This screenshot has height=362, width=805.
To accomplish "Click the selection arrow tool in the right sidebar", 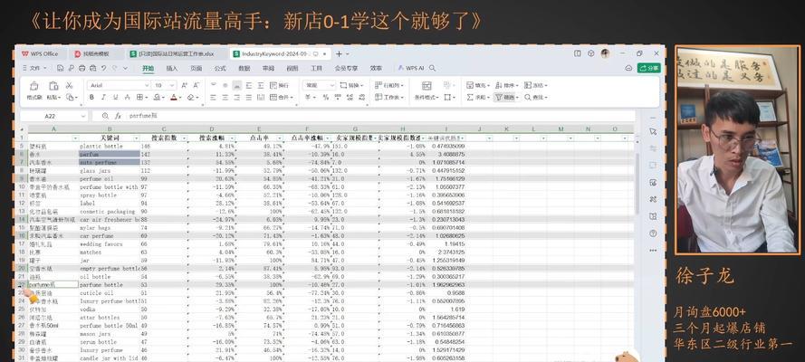I will click(653, 131).
